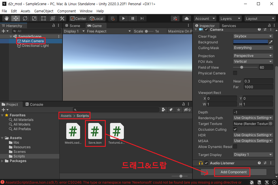The height and width of the screenshot is (185, 278).
Task: Open cloud services icon
Action: click(x=186, y=19)
